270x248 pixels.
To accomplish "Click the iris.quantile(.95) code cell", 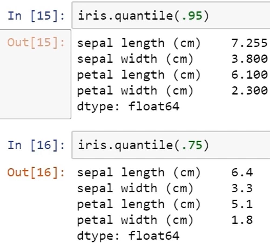I will pyautogui.click(x=170, y=16).
